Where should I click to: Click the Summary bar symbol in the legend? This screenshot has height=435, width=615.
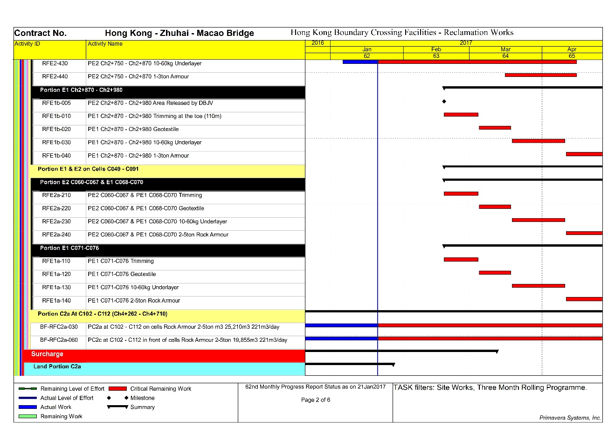tap(117, 407)
